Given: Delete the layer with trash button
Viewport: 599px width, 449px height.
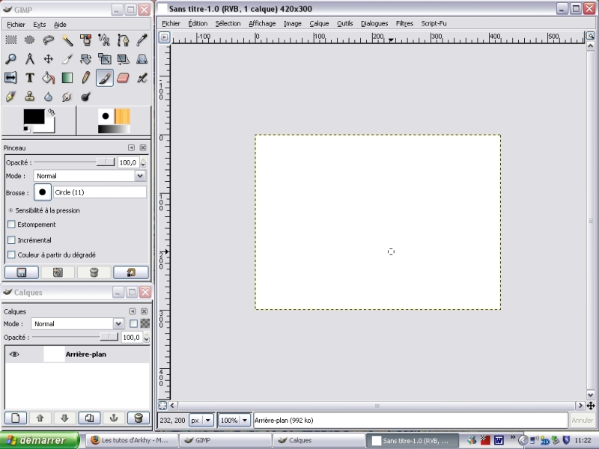Looking at the screenshot, I should click(x=139, y=418).
